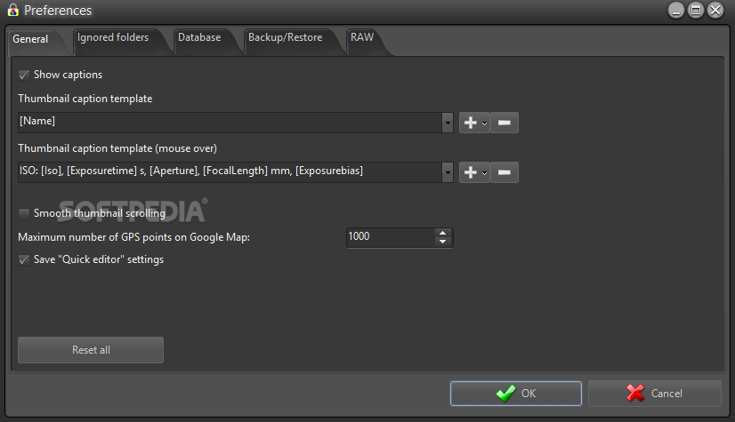
Task: Uncheck the Show captions checkbox
Action: click(24, 75)
